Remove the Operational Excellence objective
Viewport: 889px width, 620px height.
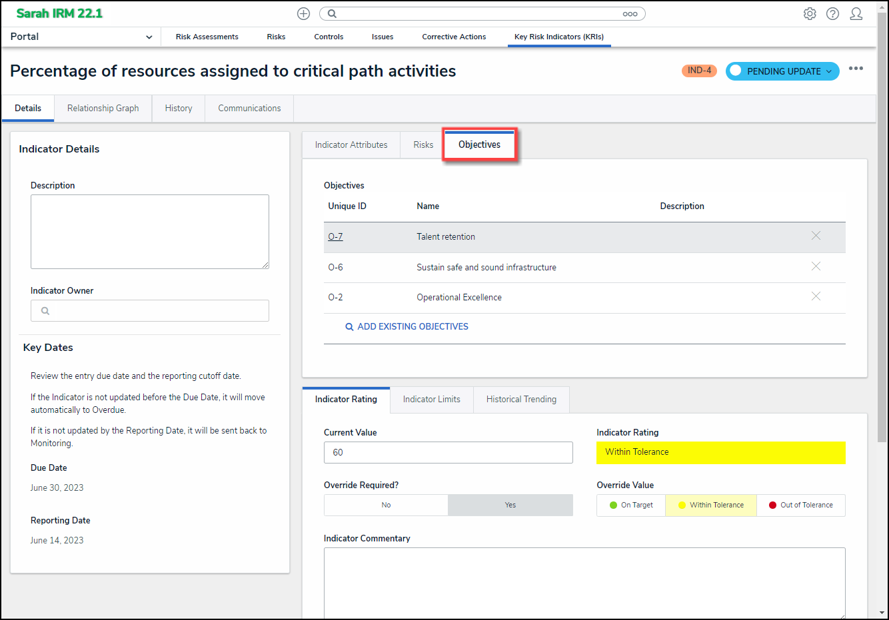click(x=816, y=296)
